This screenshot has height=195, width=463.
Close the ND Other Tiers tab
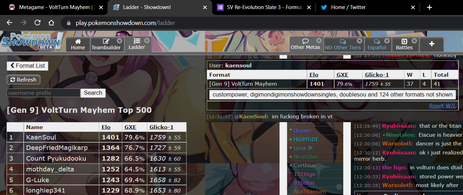360,41
